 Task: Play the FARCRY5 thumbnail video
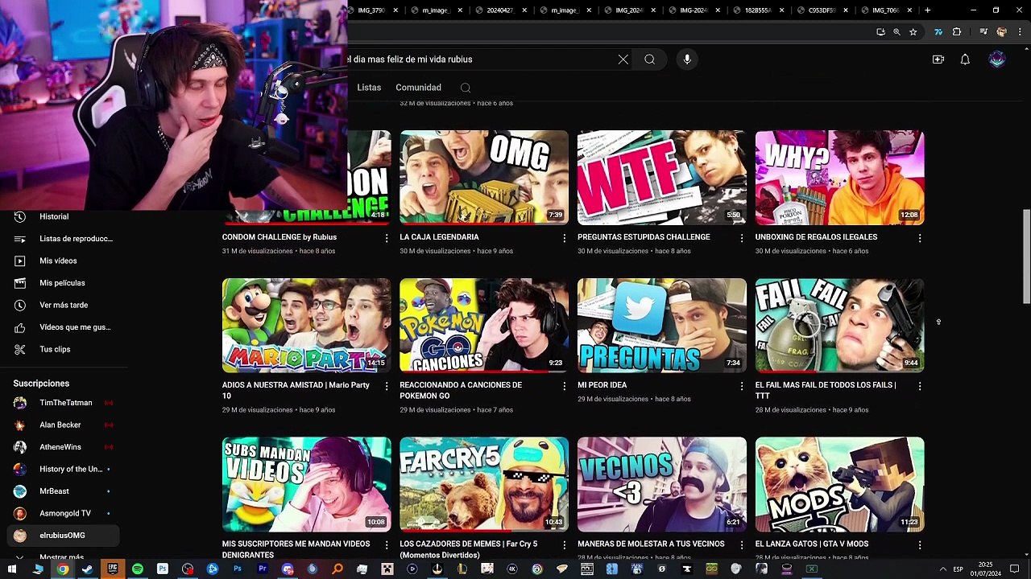(484, 485)
